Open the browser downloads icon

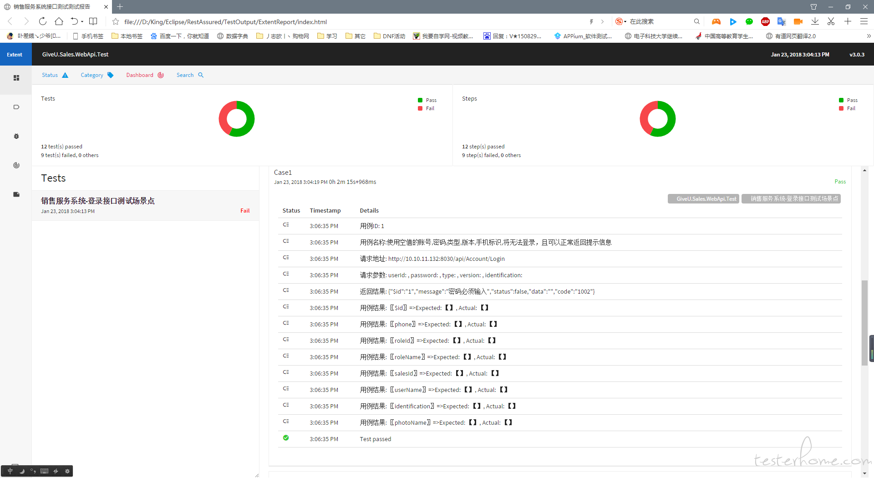coord(815,21)
